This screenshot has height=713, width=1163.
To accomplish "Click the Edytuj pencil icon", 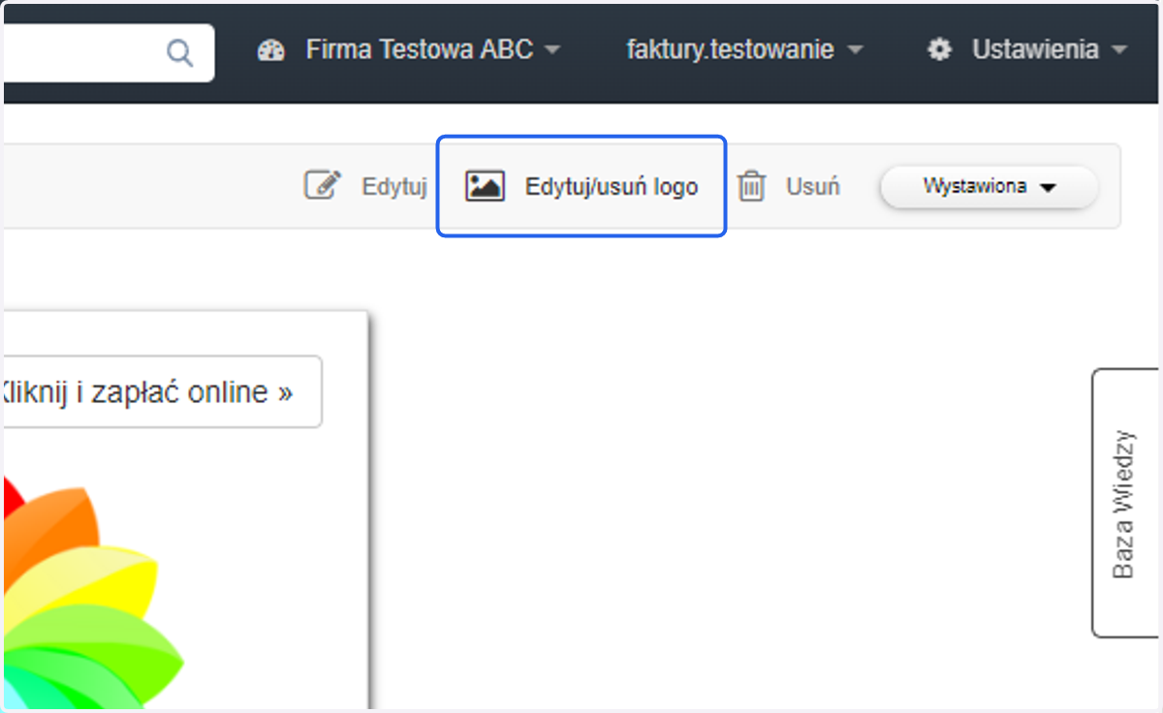I will [x=323, y=186].
